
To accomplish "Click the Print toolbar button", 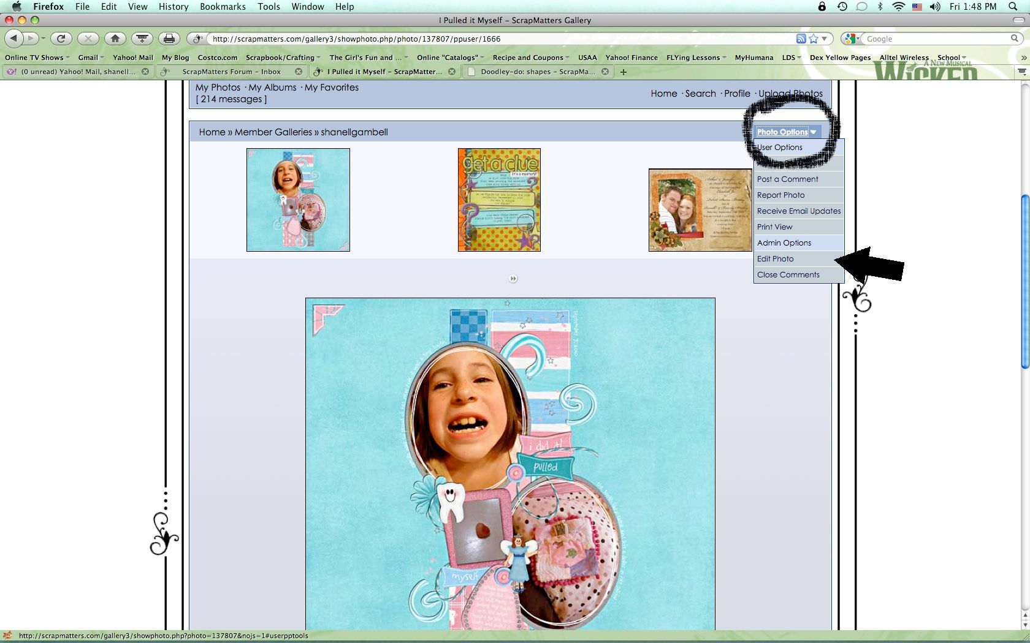I will (169, 39).
